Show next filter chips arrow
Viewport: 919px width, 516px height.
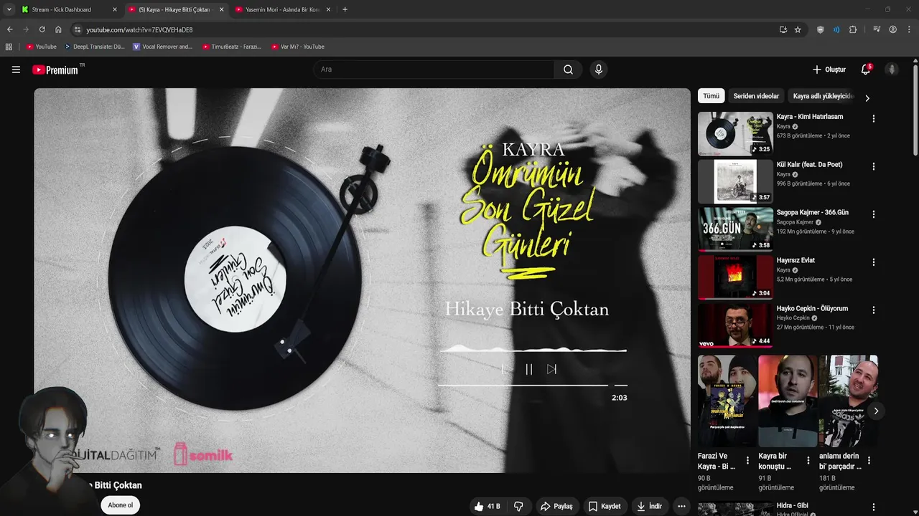867,98
